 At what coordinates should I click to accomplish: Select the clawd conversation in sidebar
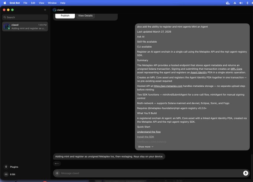(x=25, y=27)
